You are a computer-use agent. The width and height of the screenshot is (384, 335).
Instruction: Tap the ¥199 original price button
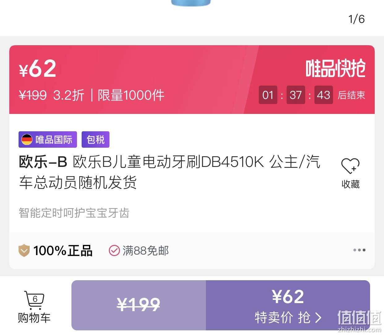click(x=139, y=305)
